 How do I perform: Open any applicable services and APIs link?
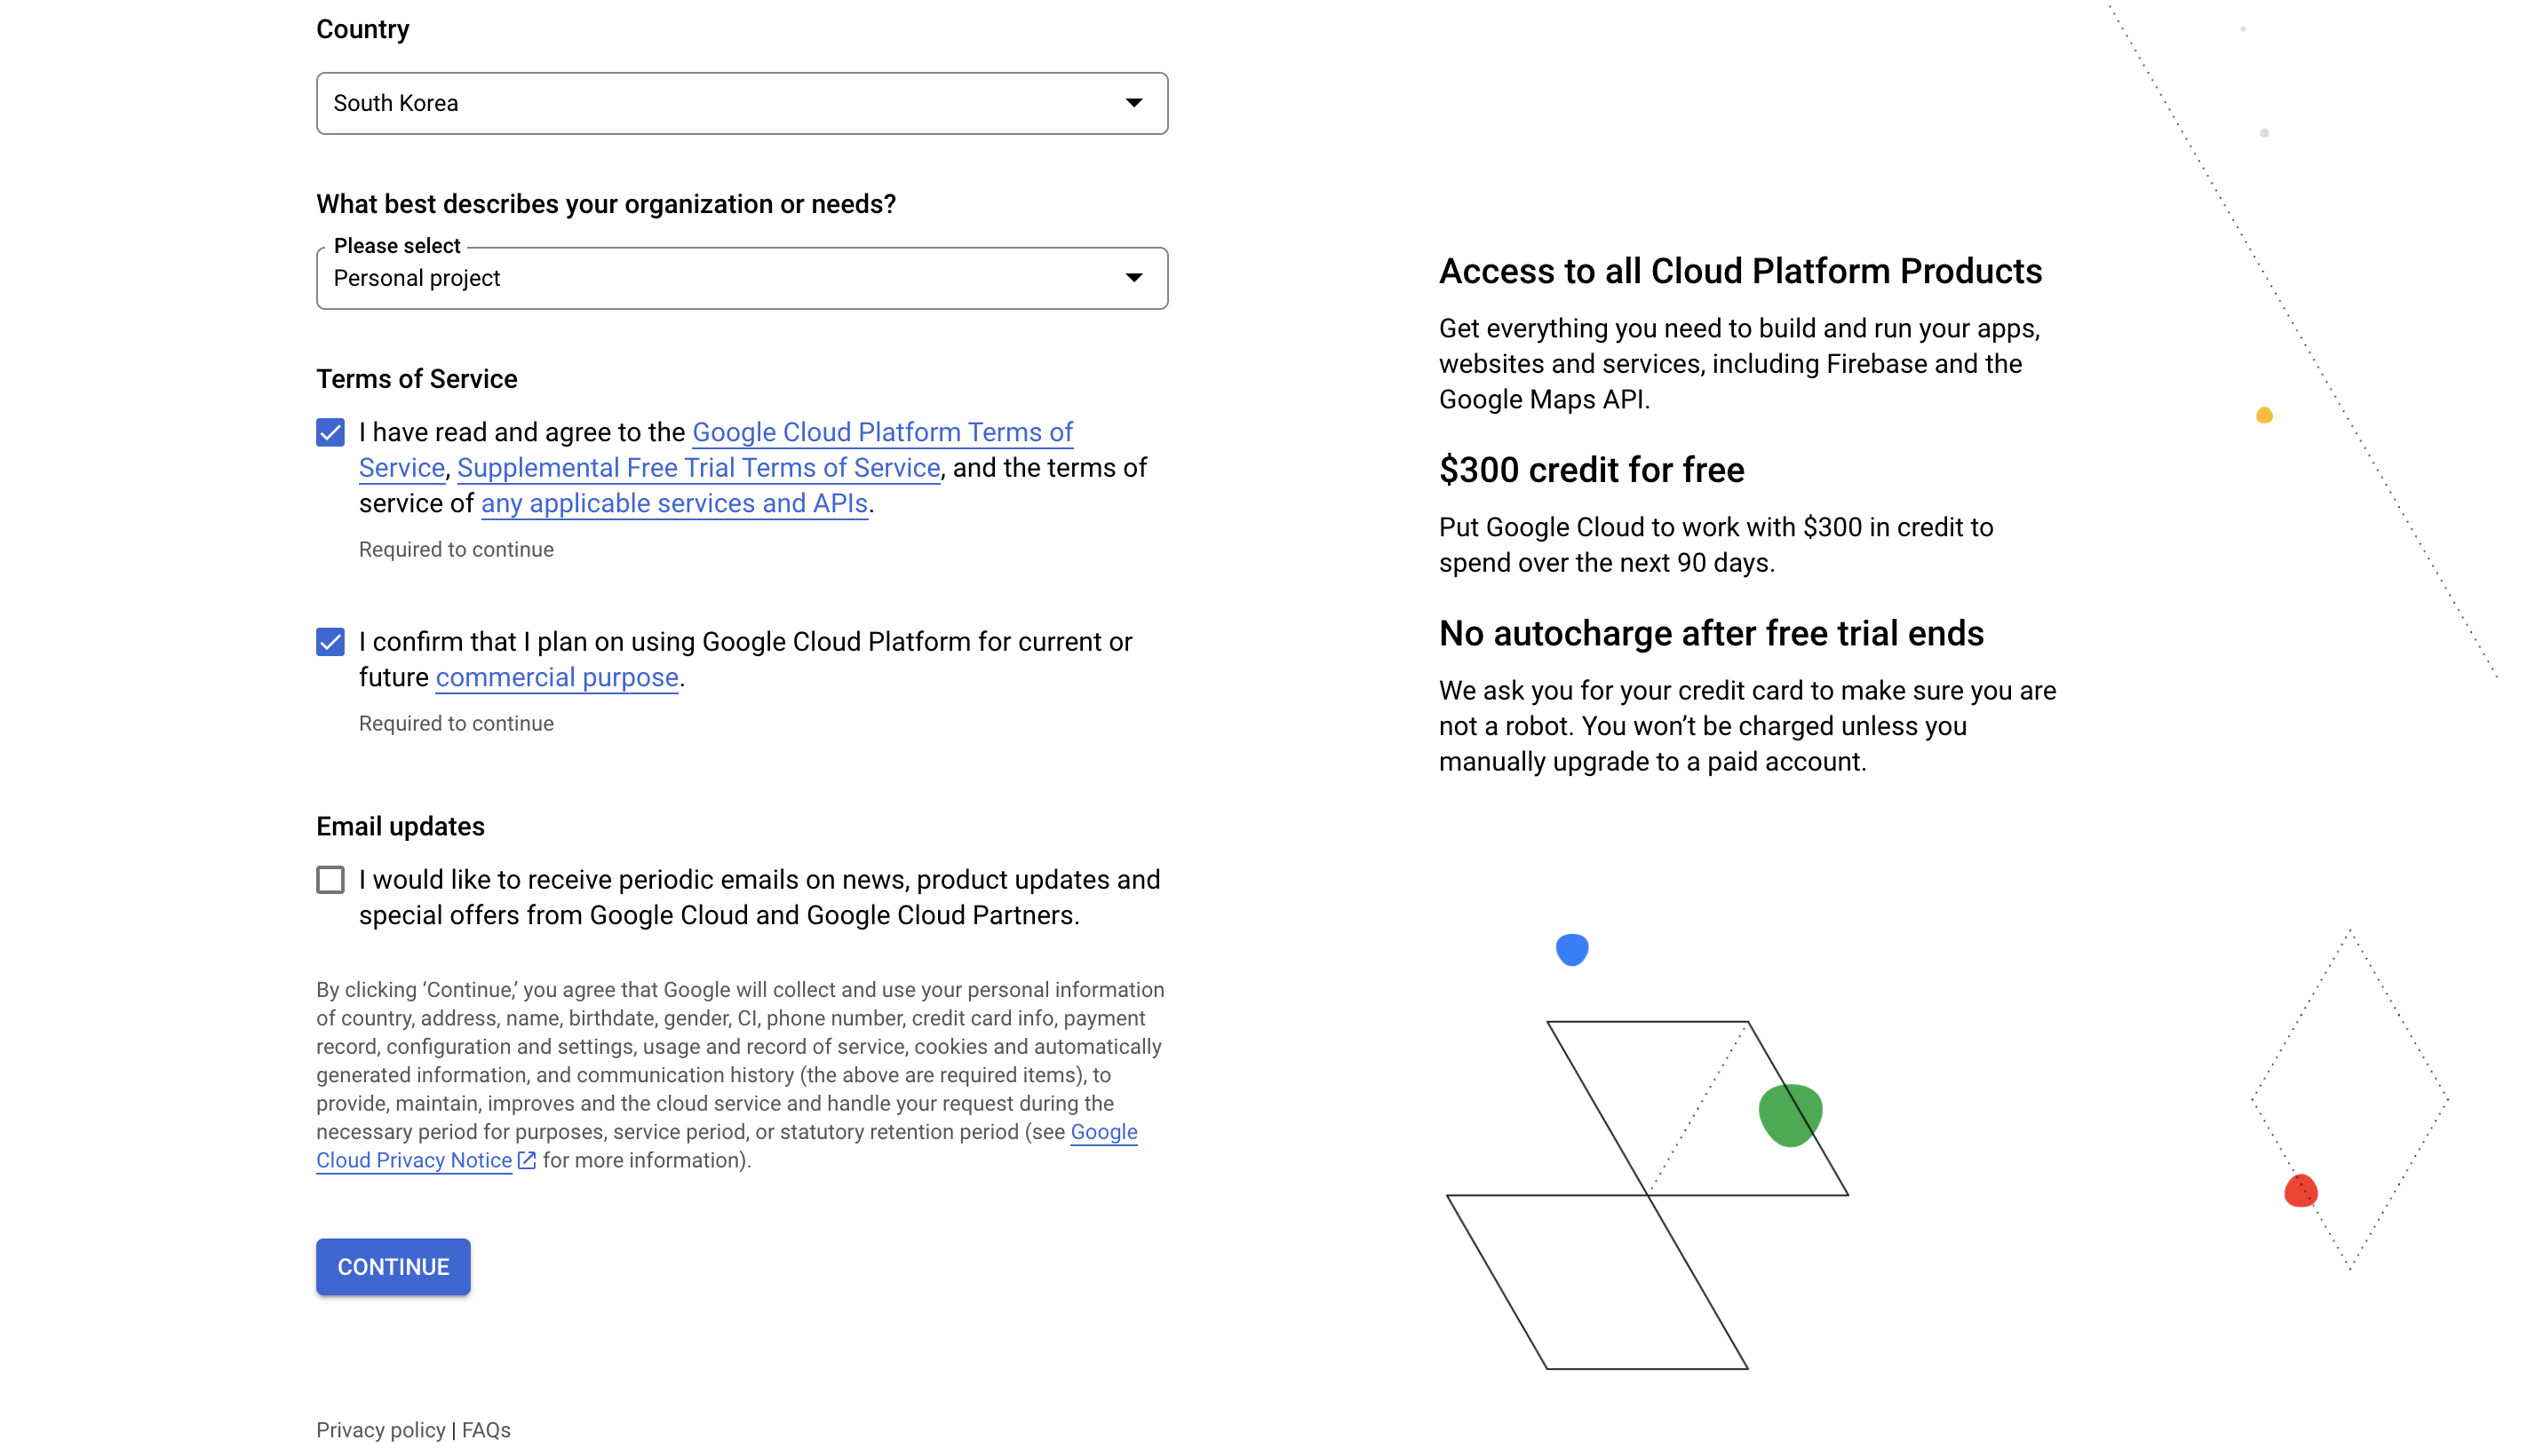[x=673, y=503]
